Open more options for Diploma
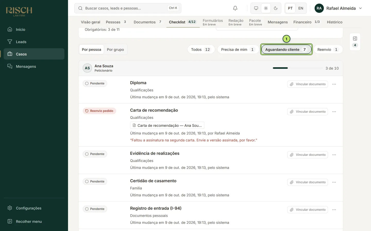 click(x=334, y=84)
